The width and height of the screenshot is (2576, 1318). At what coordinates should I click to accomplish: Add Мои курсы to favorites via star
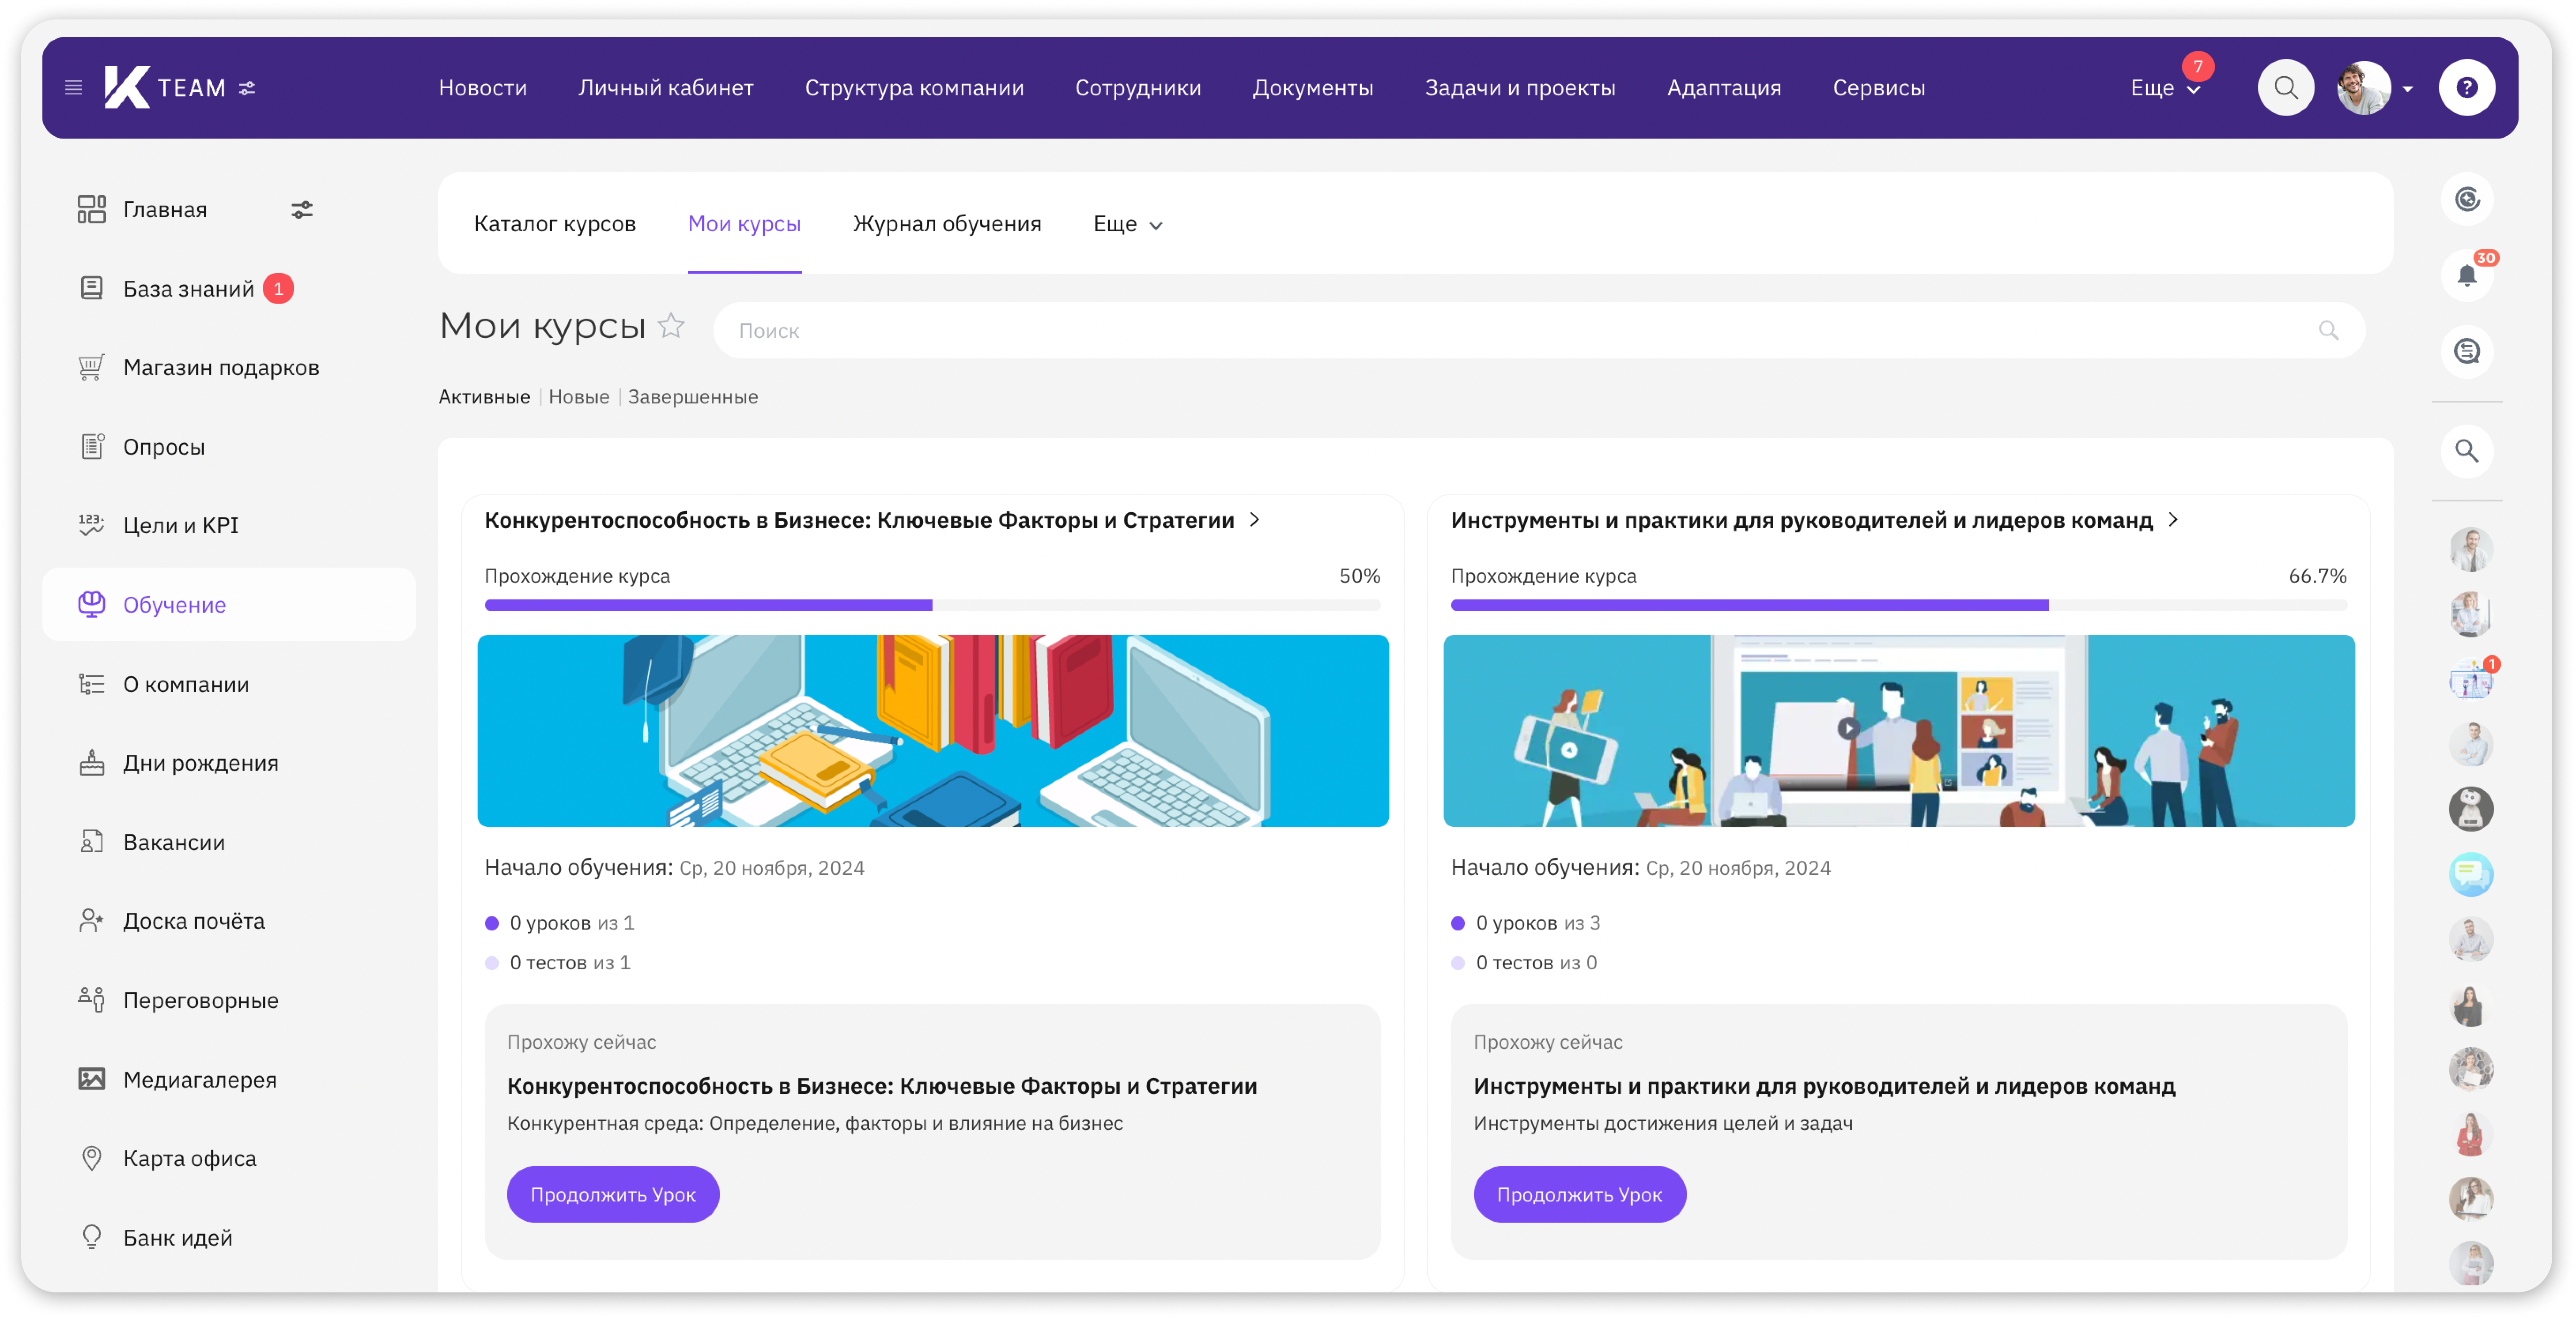[x=671, y=326]
